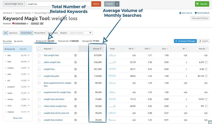
Task: Add 'weight loss calculator' plus icon
Action: click(76, 99)
